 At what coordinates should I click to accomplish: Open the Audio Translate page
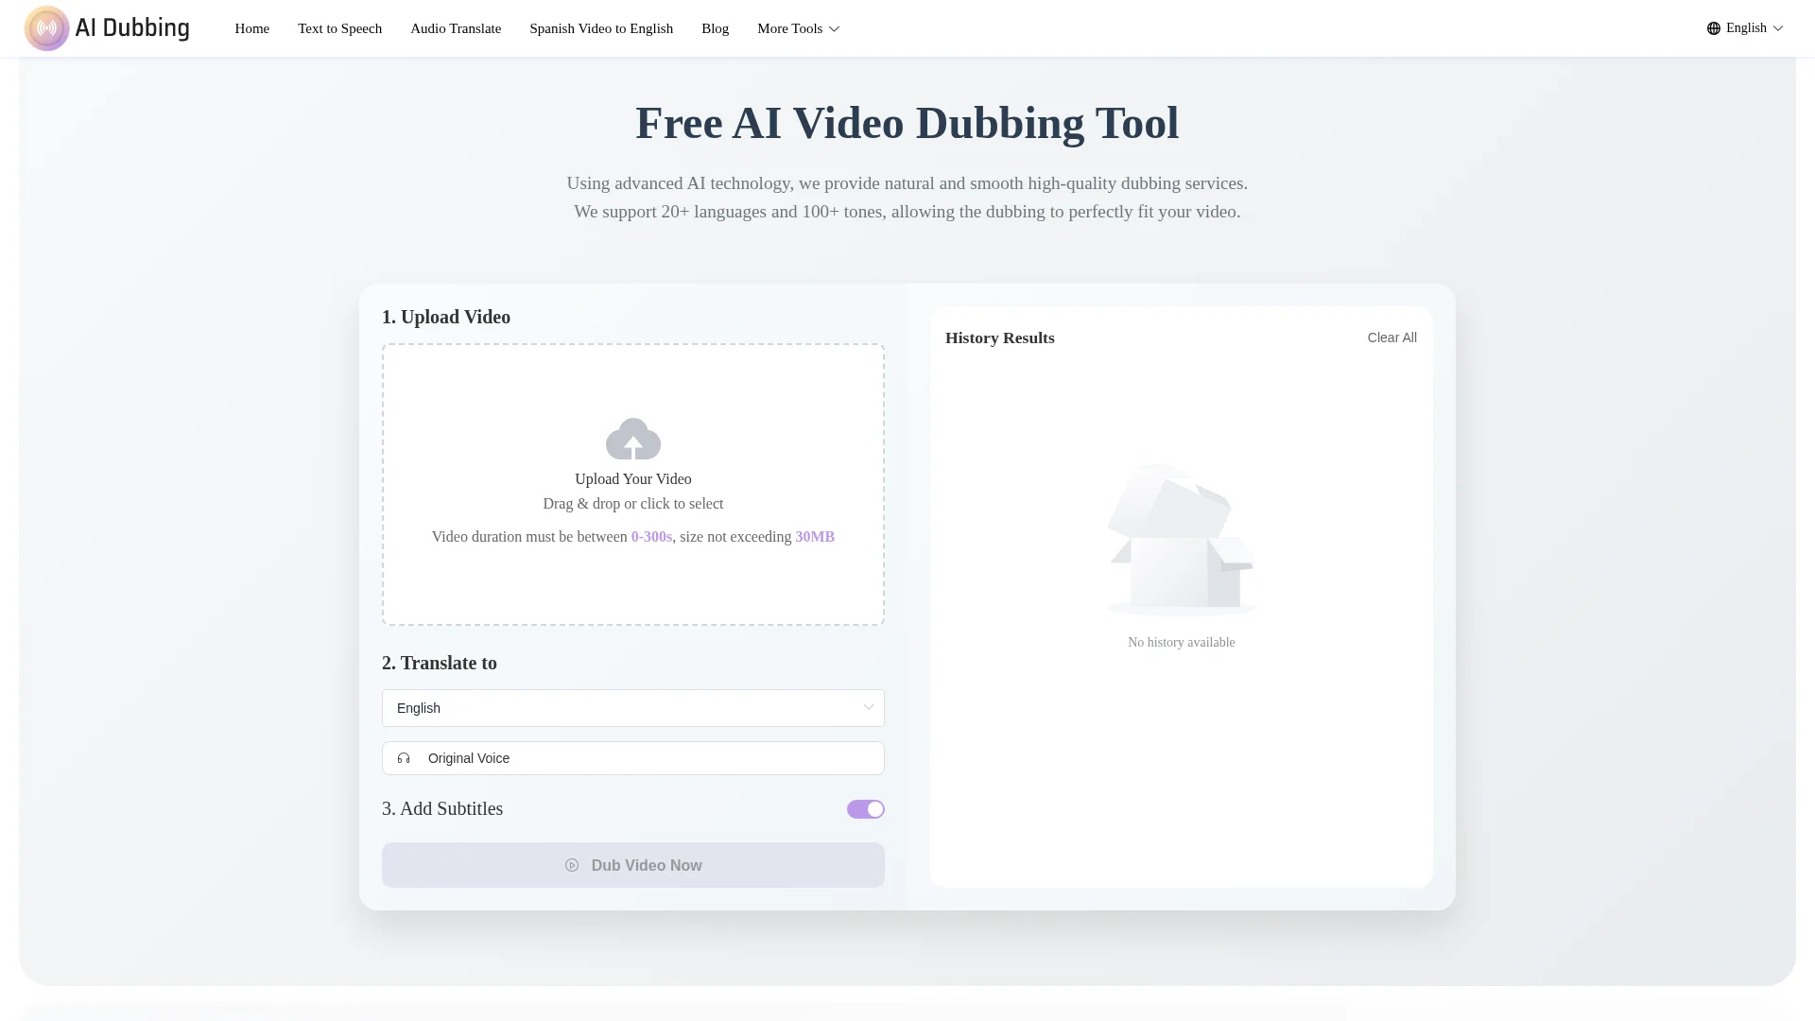point(456,28)
